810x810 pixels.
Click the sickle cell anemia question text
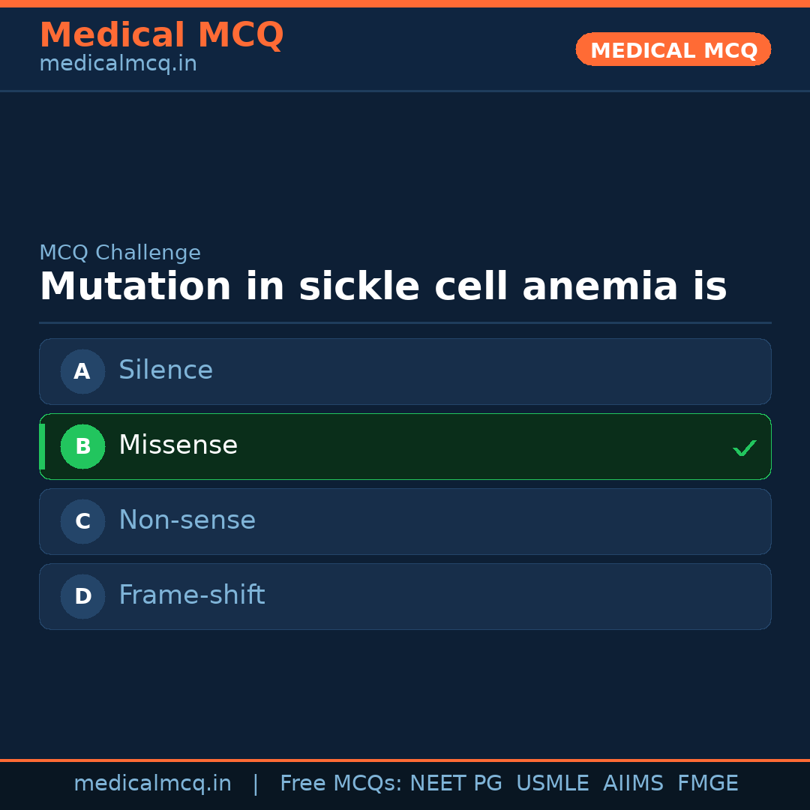pyautogui.click(x=382, y=287)
